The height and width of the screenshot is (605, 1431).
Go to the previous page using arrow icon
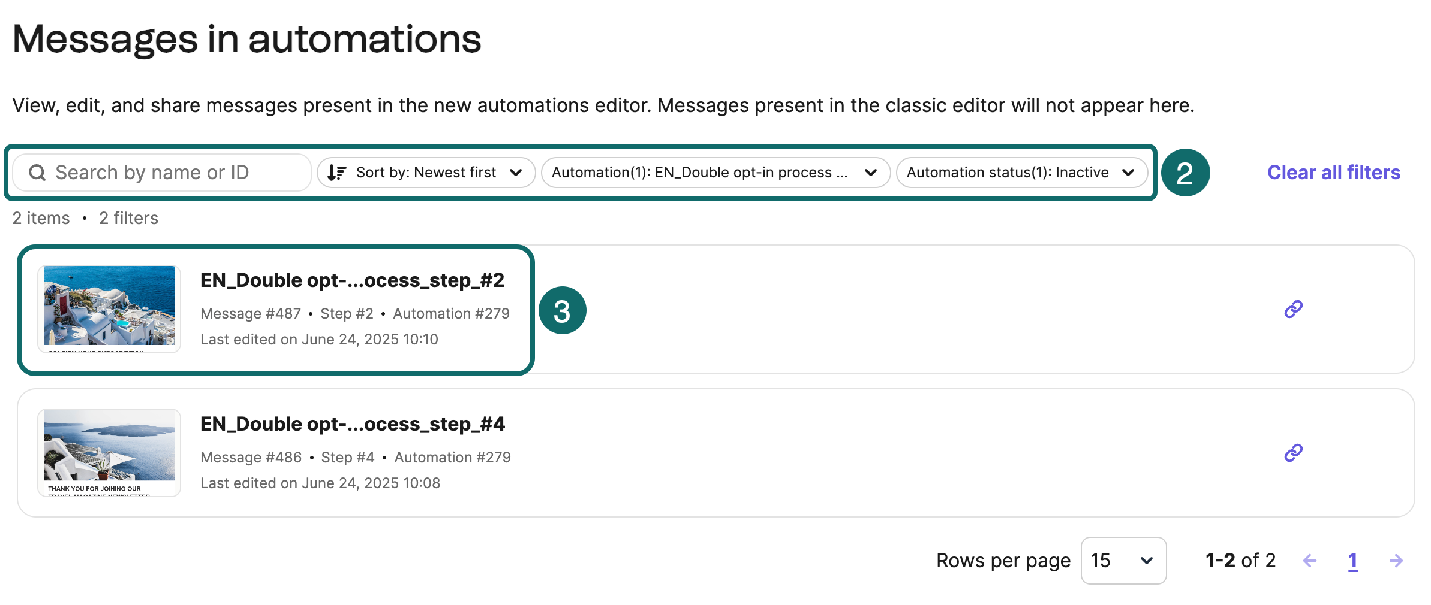click(1310, 561)
